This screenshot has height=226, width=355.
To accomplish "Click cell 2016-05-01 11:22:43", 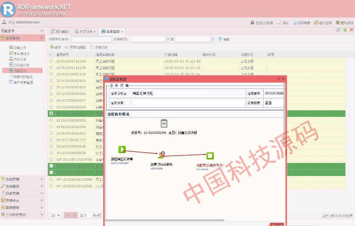I will pyautogui.click(x=182, y=61).
